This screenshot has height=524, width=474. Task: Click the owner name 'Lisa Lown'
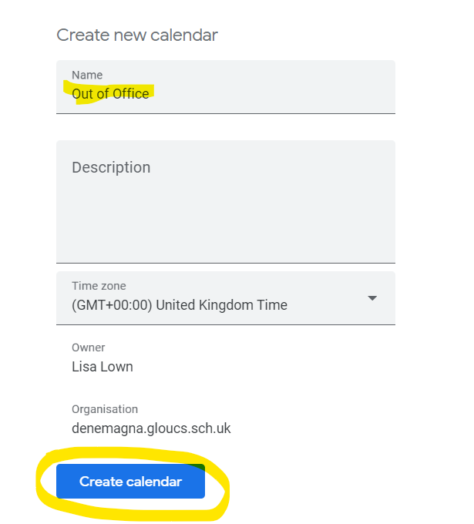coord(103,367)
